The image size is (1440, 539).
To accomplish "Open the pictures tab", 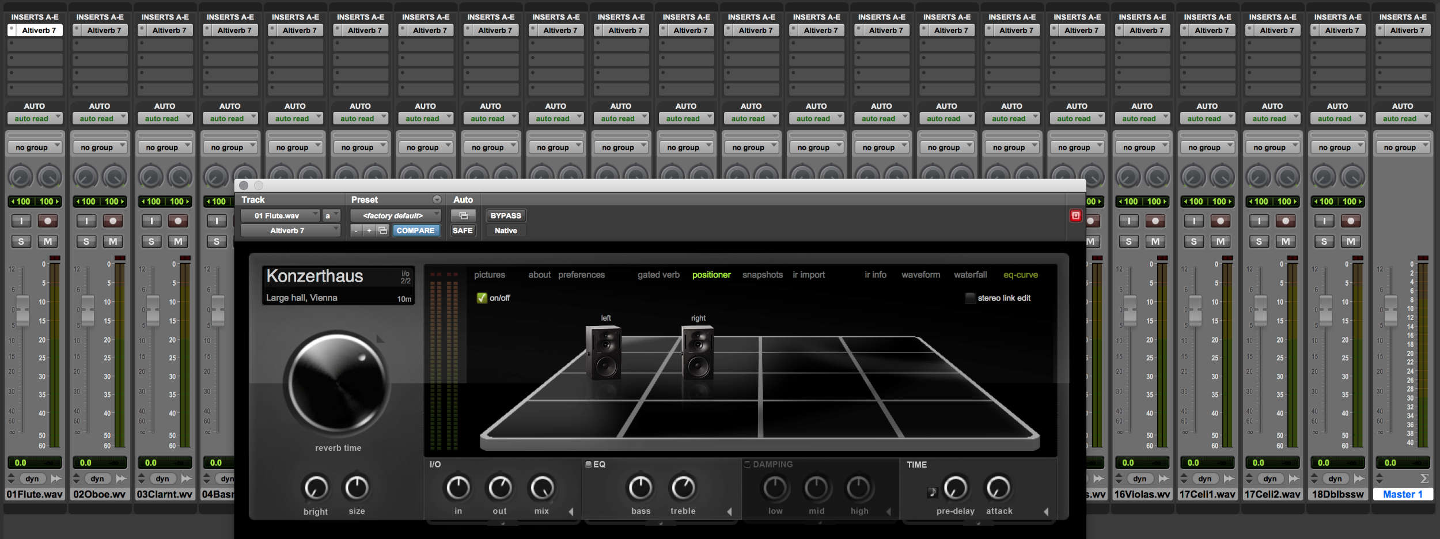I will pos(490,275).
